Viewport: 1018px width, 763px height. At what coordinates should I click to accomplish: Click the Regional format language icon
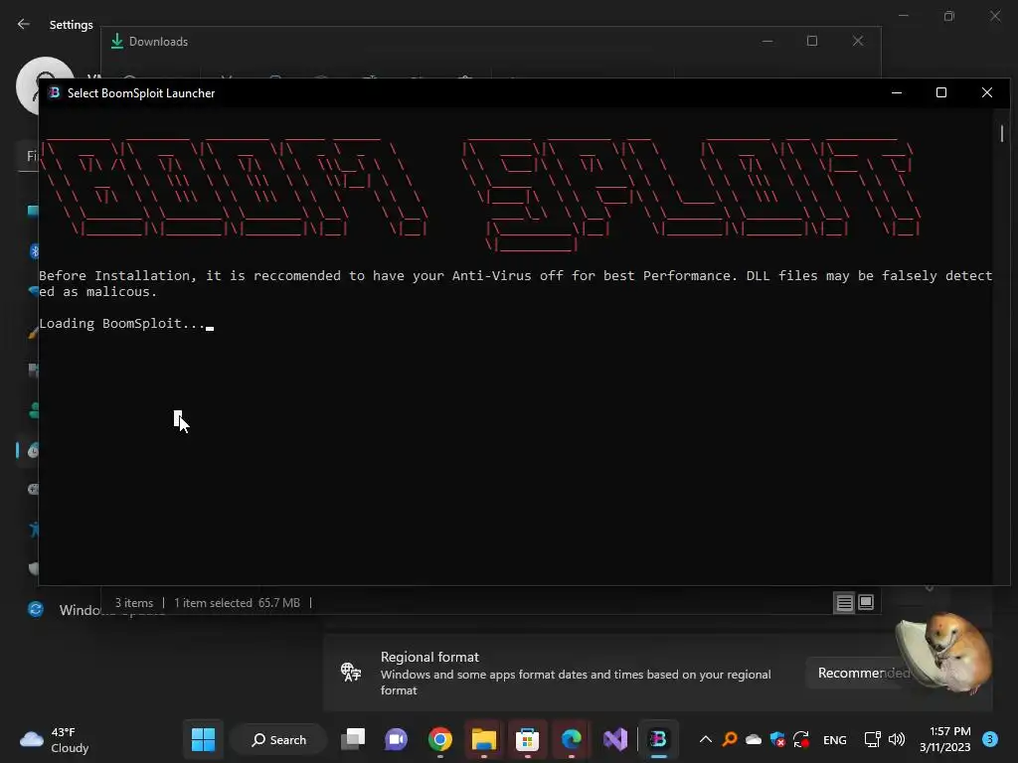[x=351, y=672]
